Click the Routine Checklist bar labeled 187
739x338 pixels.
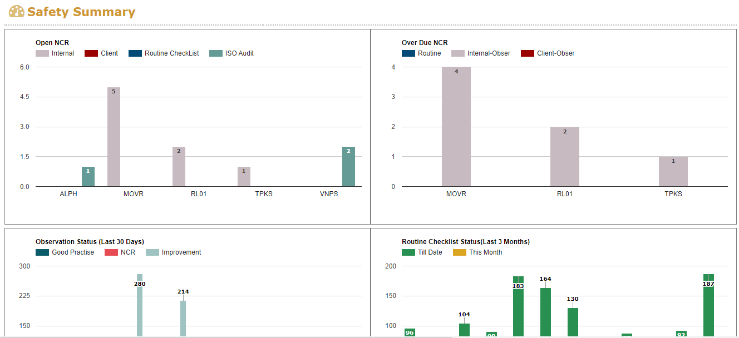pos(708,306)
